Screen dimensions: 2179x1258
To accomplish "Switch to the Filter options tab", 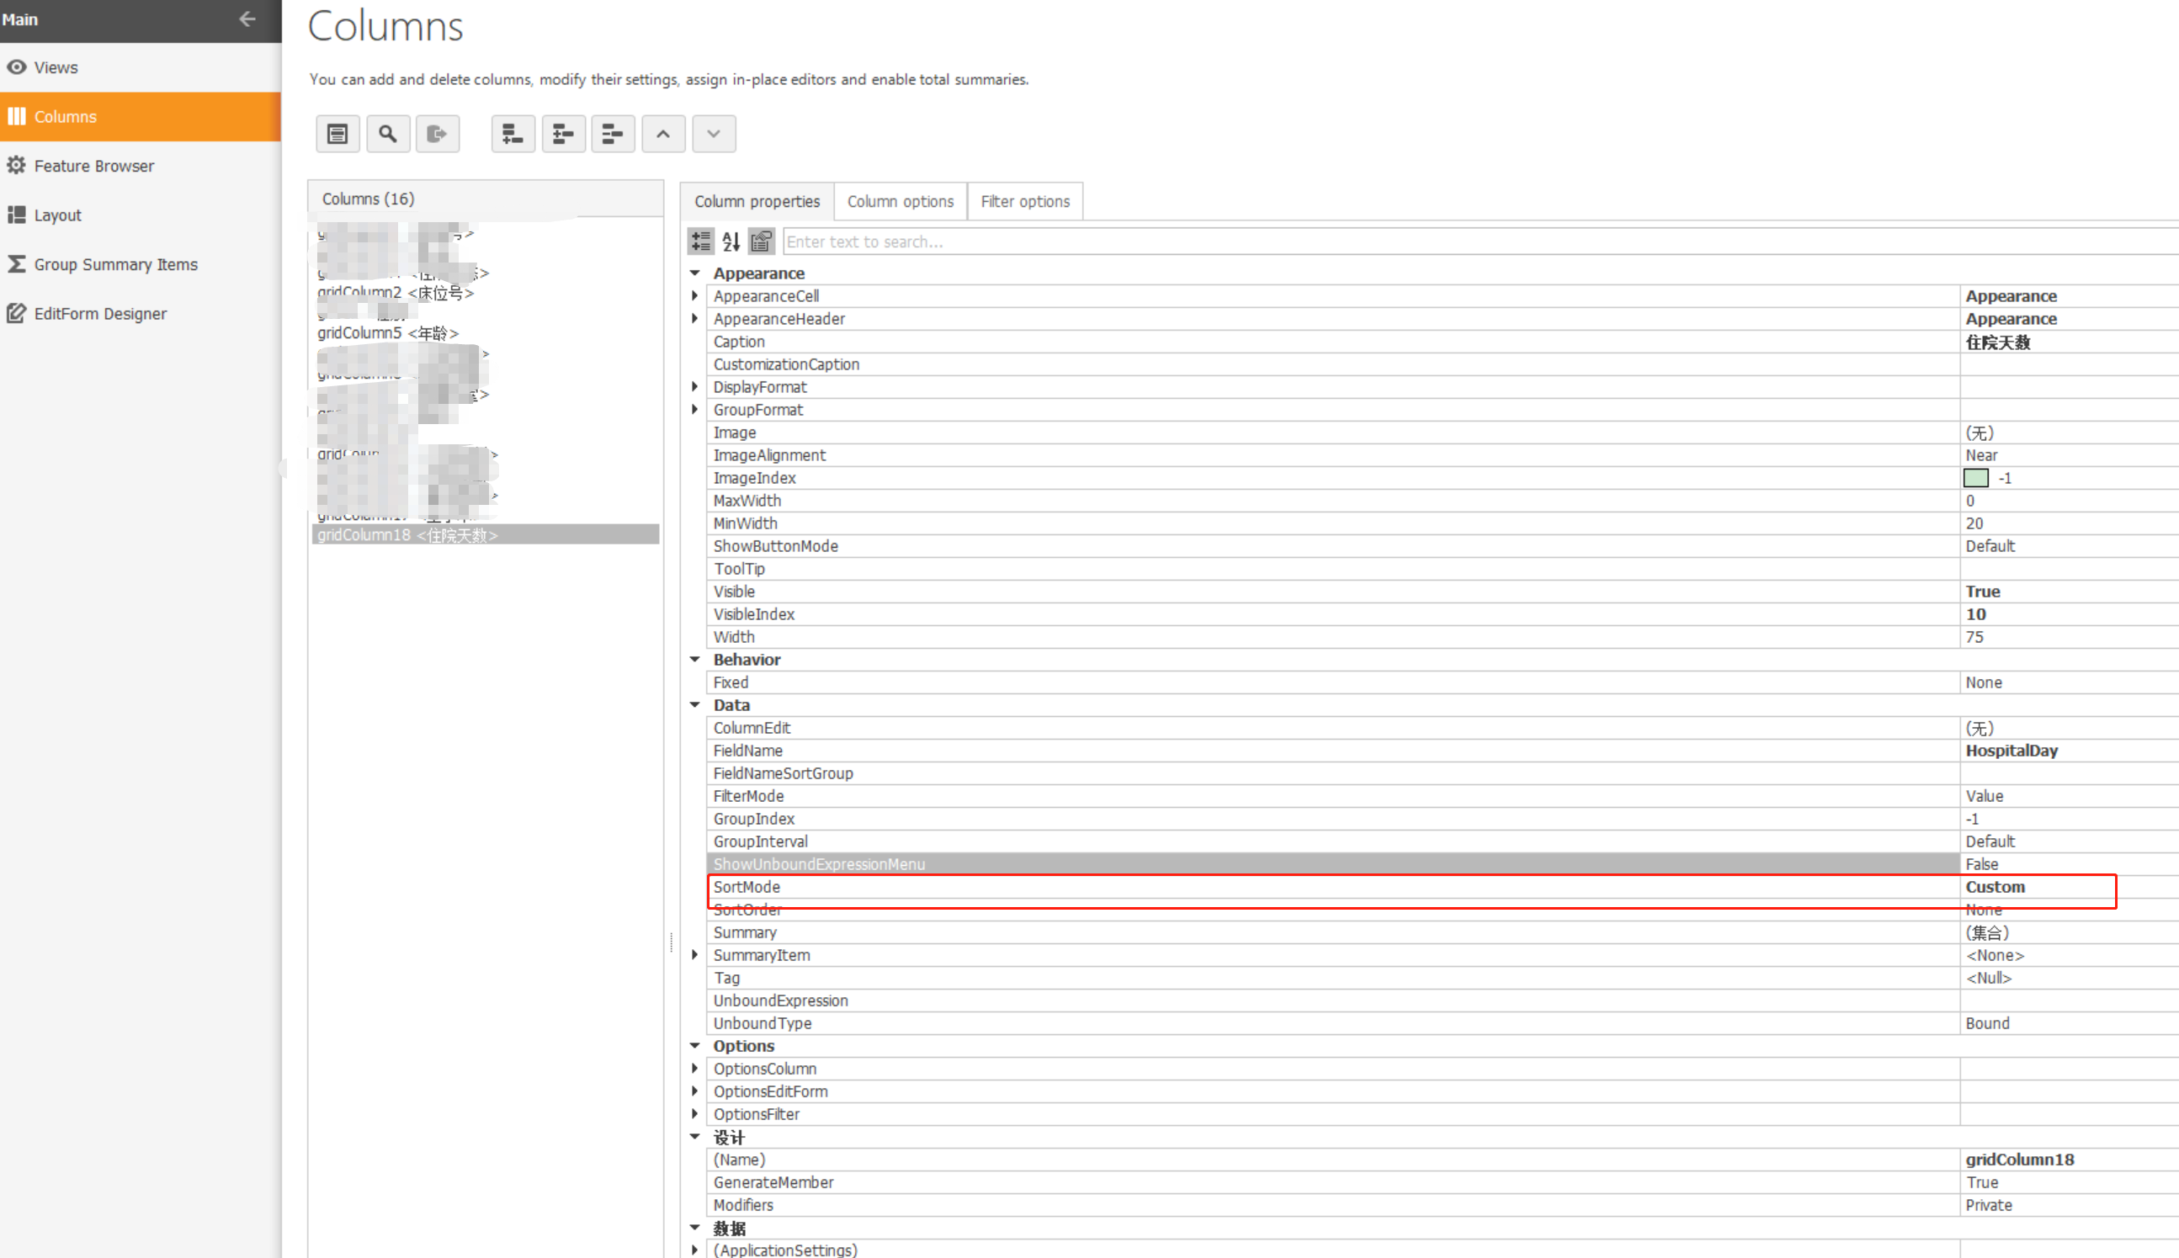I will coord(1025,201).
